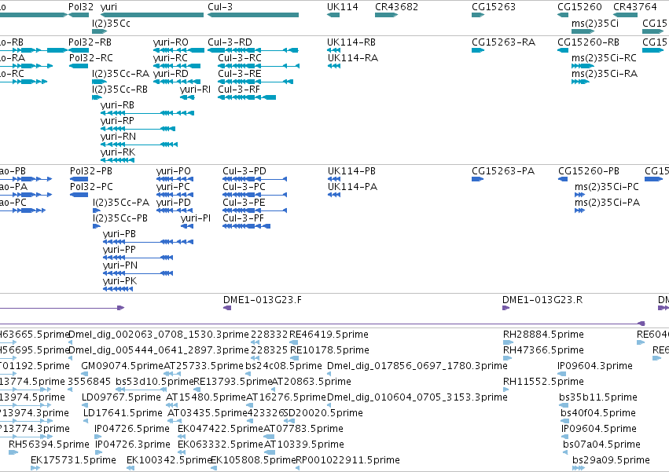Select transcript l(2)35Cc-RB
669x472 pixels.
pos(97,97)
